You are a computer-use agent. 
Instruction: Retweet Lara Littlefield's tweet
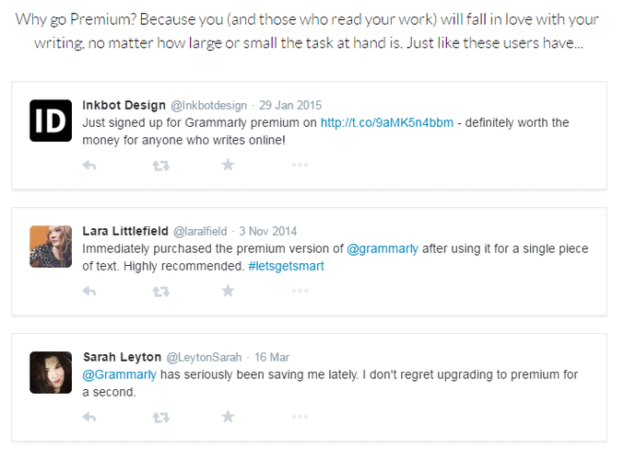point(160,292)
